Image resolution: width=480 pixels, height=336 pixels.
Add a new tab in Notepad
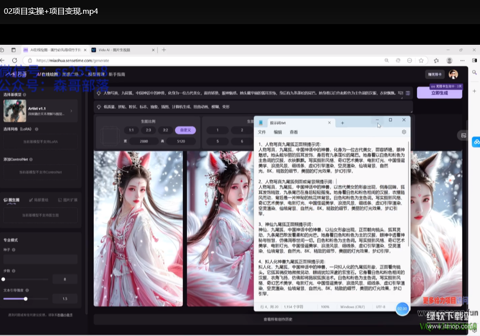(342, 123)
